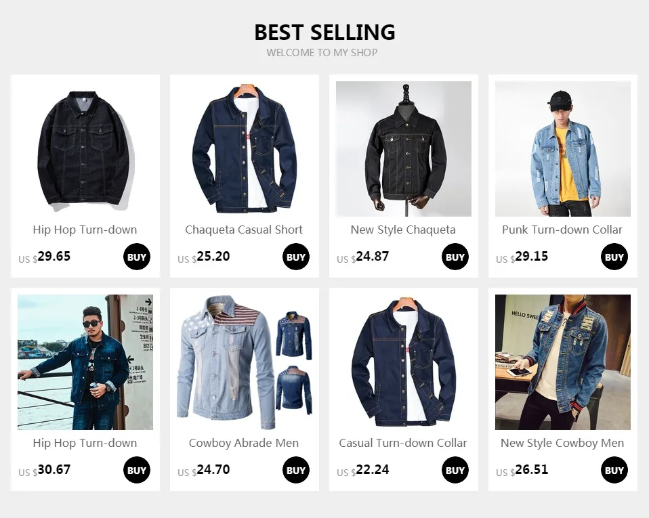Open the photo of man with sunglasses by pier

point(85,362)
